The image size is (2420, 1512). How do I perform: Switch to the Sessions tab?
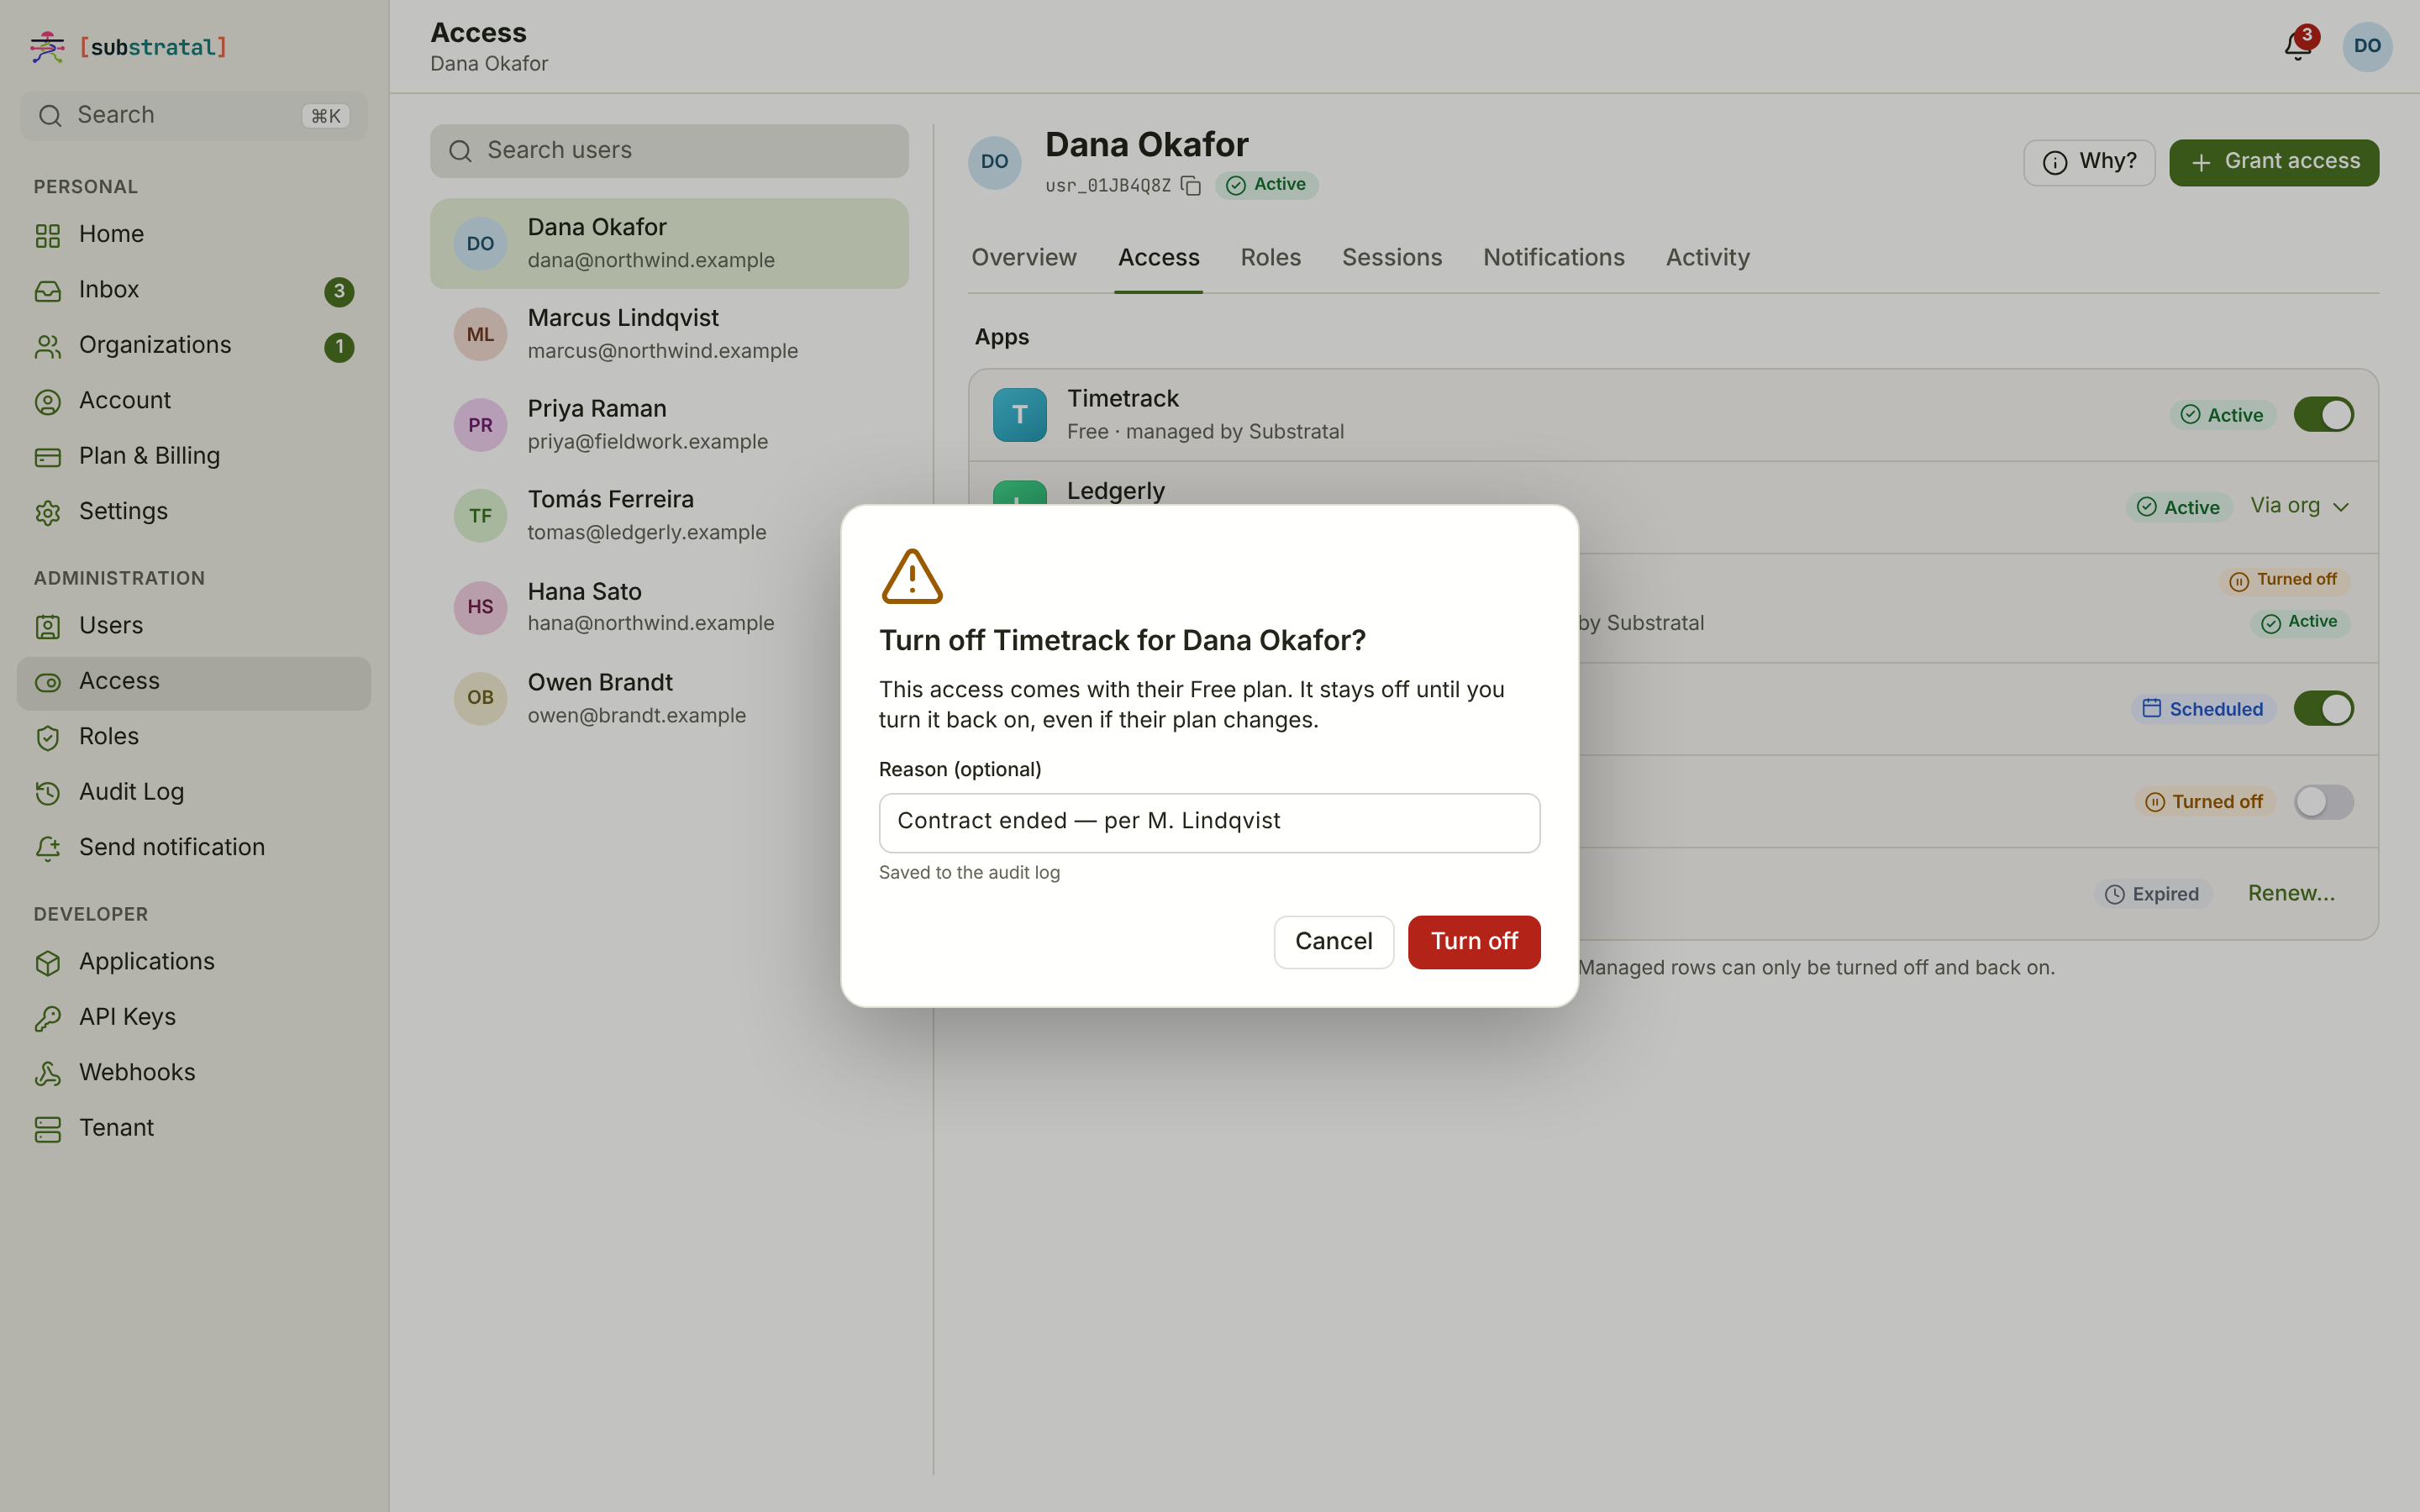(x=1391, y=258)
